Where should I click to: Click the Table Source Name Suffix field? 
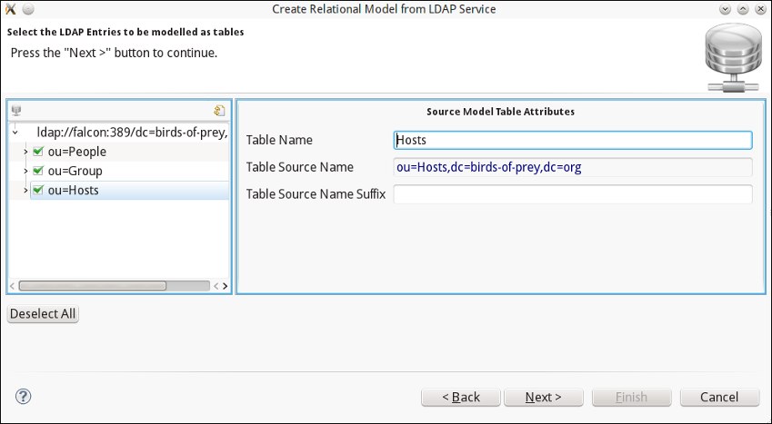tap(573, 194)
